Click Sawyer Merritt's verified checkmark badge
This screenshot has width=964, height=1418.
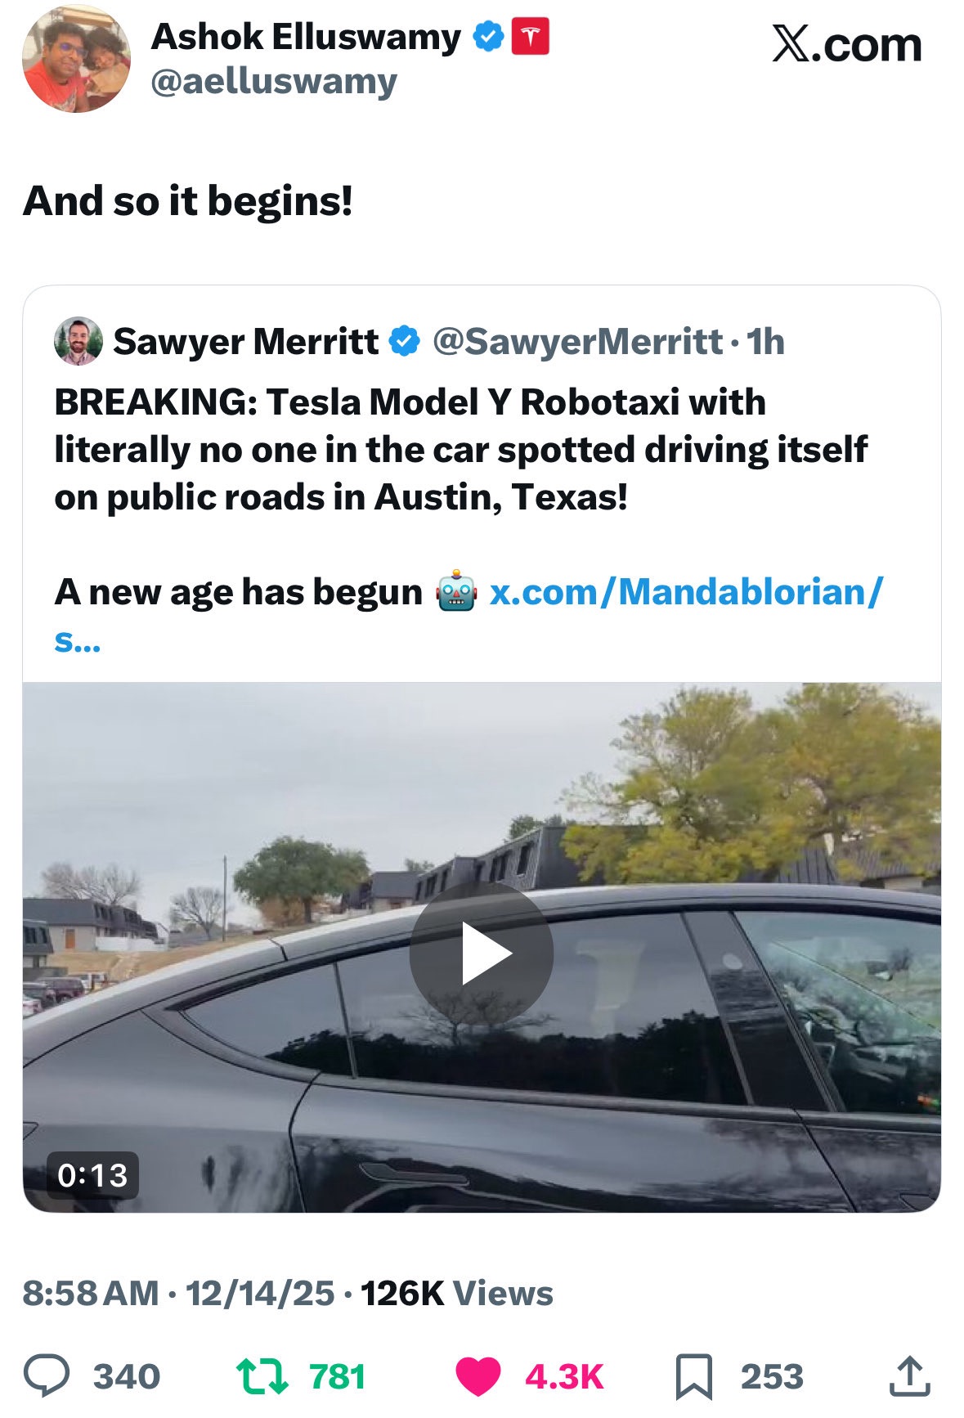pyautogui.click(x=404, y=341)
